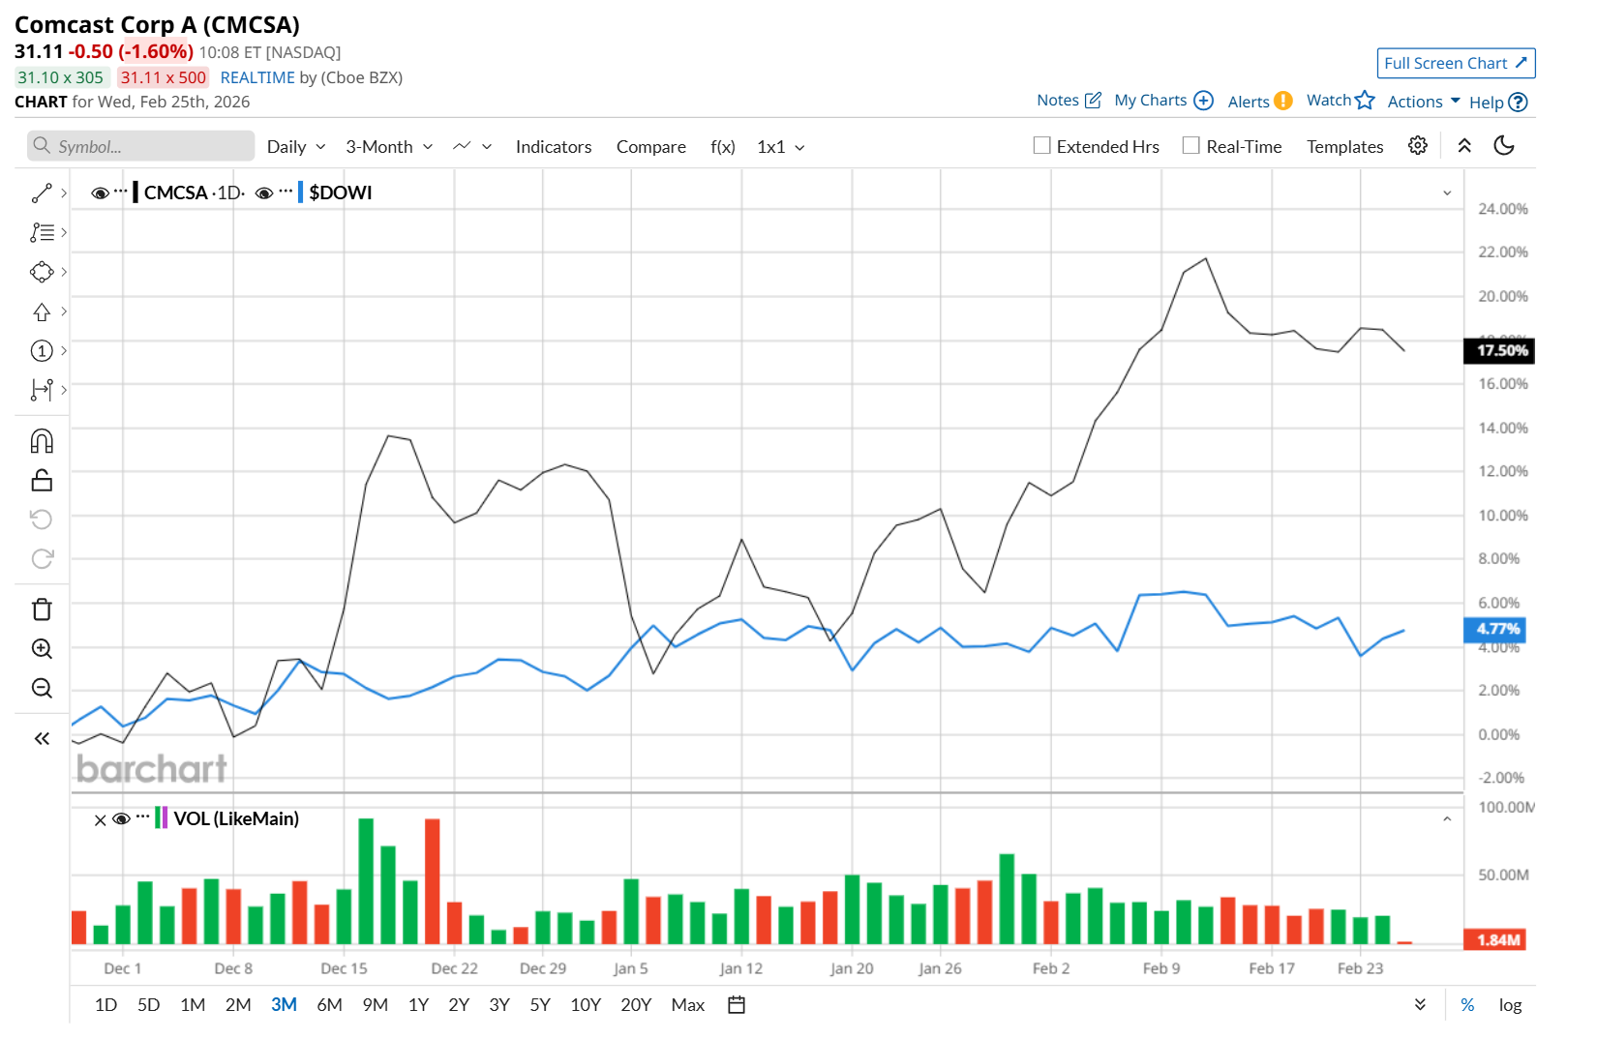Image resolution: width=1597 pixels, height=1039 pixels.
Task: Click the VOL green and magenta swatch
Action: 161,818
